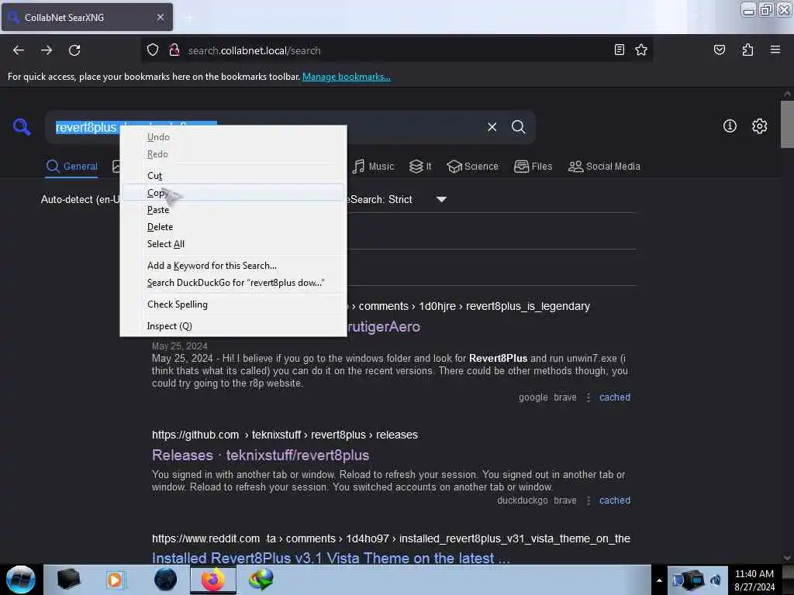Choose Cut in the context menu
The image size is (794, 595).
(x=233, y=176)
